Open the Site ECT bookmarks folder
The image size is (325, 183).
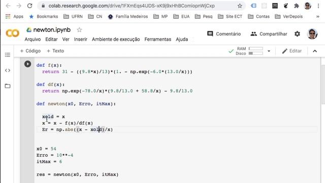230,16
